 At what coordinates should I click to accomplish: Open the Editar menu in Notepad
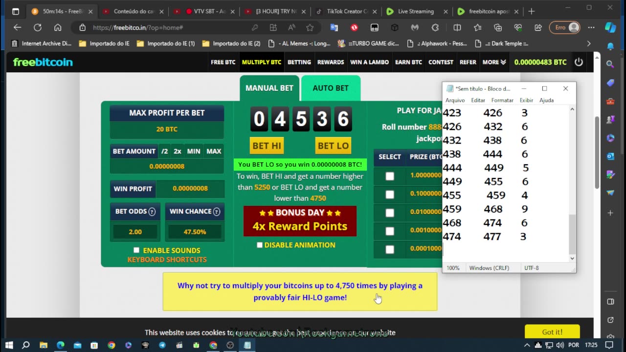click(x=478, y=100)
